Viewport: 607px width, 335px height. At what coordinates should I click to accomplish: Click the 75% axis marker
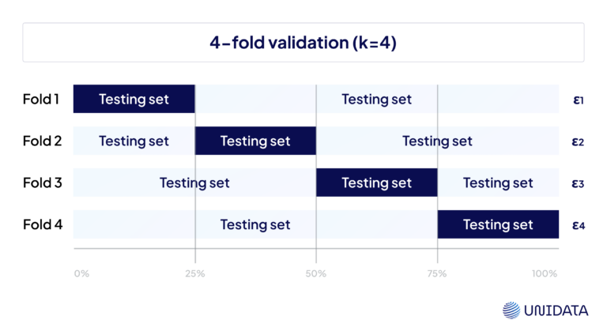437,274
